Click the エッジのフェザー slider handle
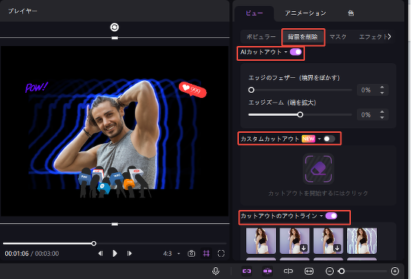The image size is (411, 279). point(251,90)
